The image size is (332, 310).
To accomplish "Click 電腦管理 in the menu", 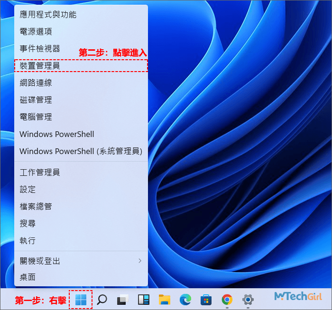I will coord(36,117).
